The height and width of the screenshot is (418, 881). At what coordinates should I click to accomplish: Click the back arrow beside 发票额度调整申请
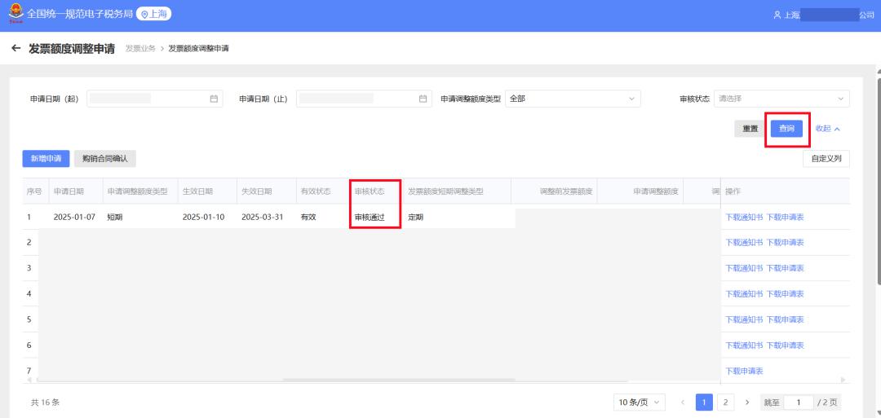(15, 48)
